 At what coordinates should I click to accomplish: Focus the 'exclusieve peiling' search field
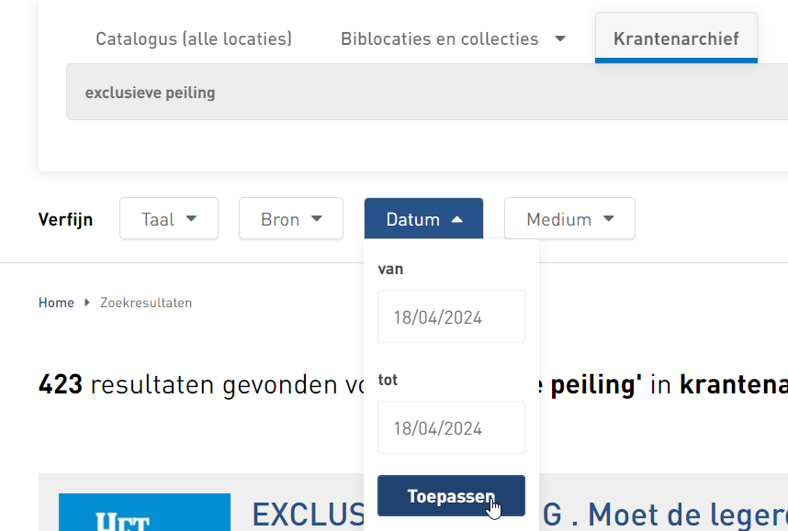(422, 93)
